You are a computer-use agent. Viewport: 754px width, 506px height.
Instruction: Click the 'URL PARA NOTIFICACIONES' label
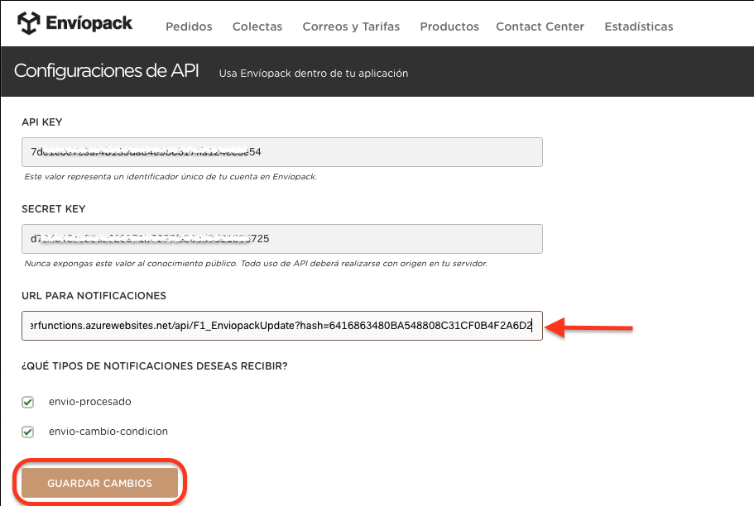(x=94, y=295)
